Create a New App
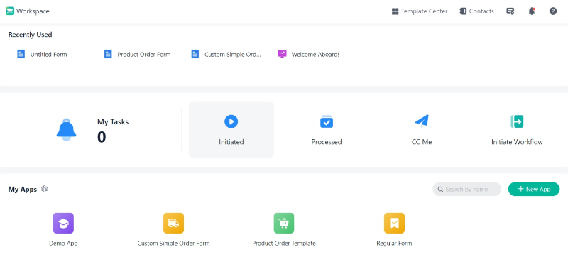This screenshot has width=568, height=257. (x=534, y=189)
